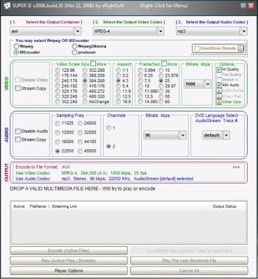
Task: Select the 480:320 video scale size
Action: [x=85, y=96]
